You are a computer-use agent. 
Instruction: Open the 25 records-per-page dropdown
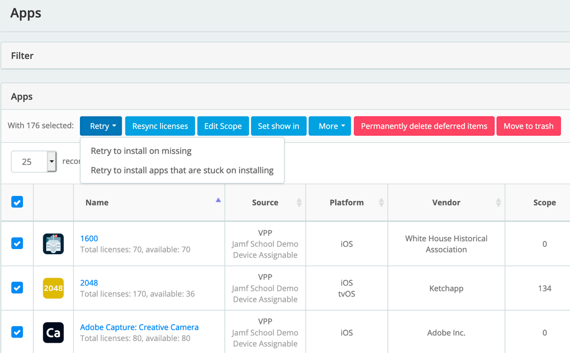point(34,162)
